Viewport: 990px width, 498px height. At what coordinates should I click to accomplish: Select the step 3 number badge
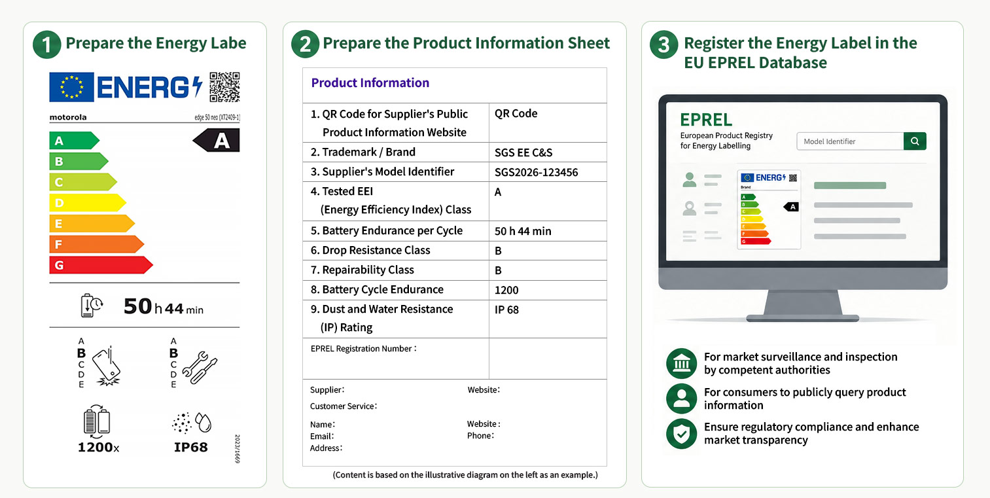point(663,44)
